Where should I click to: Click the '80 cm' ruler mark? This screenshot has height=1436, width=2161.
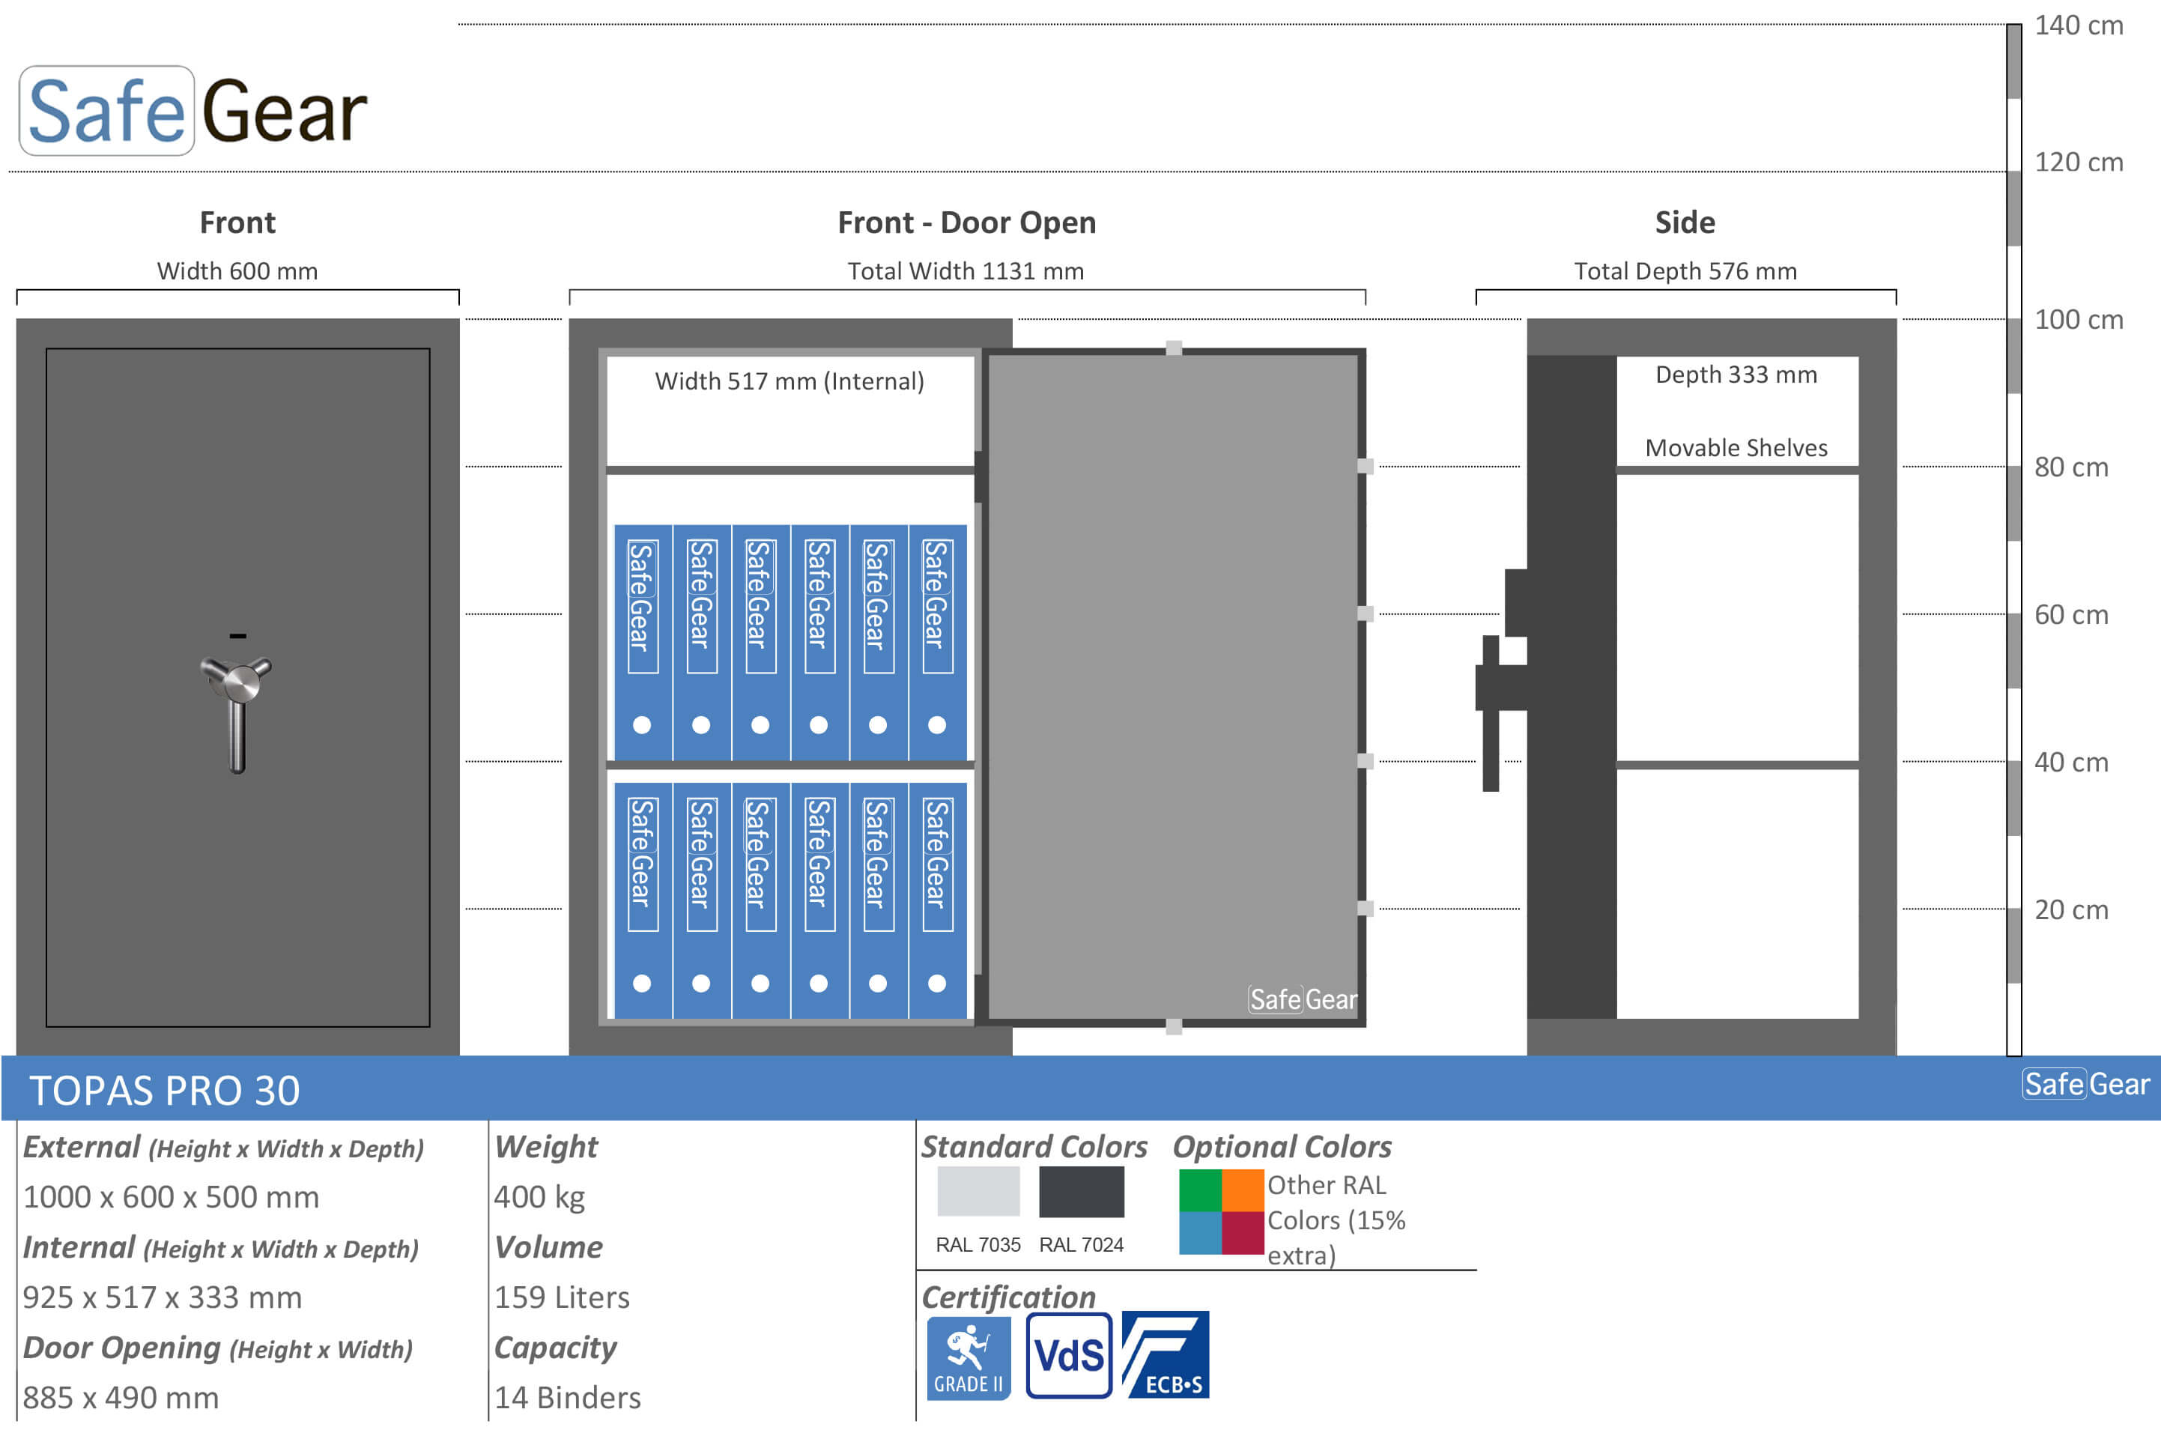(x=2071, y=467)
